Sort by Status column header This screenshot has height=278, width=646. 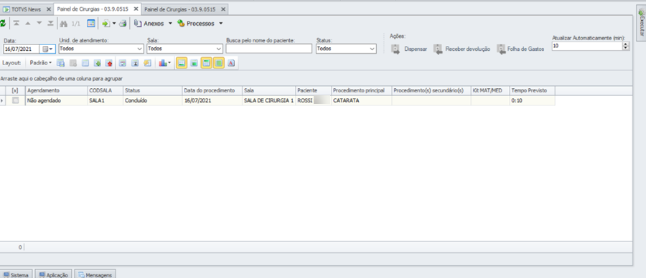click(152, 90)
